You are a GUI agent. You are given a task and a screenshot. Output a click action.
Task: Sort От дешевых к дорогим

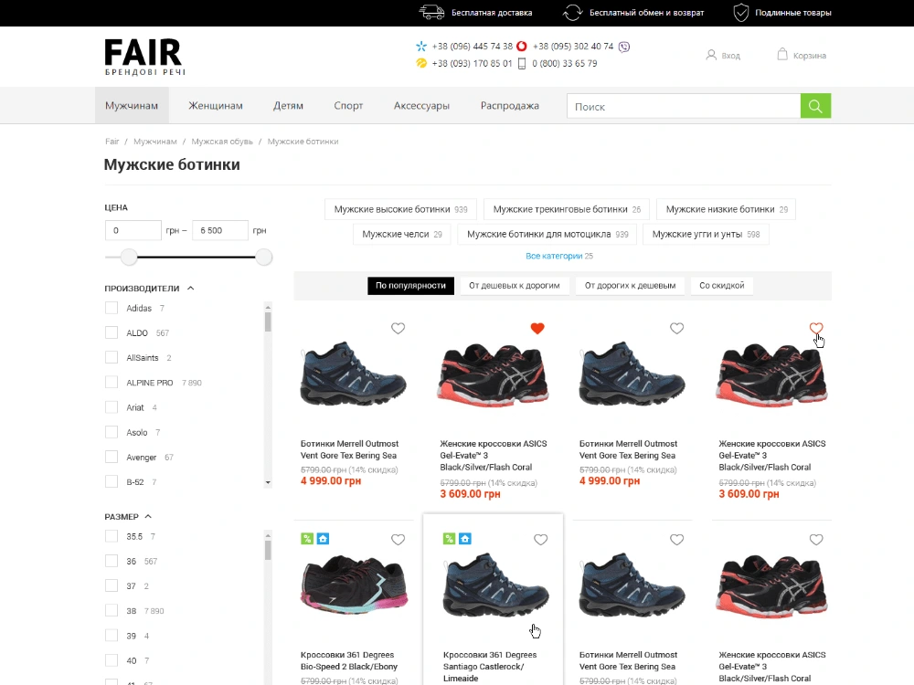point(515,285)
